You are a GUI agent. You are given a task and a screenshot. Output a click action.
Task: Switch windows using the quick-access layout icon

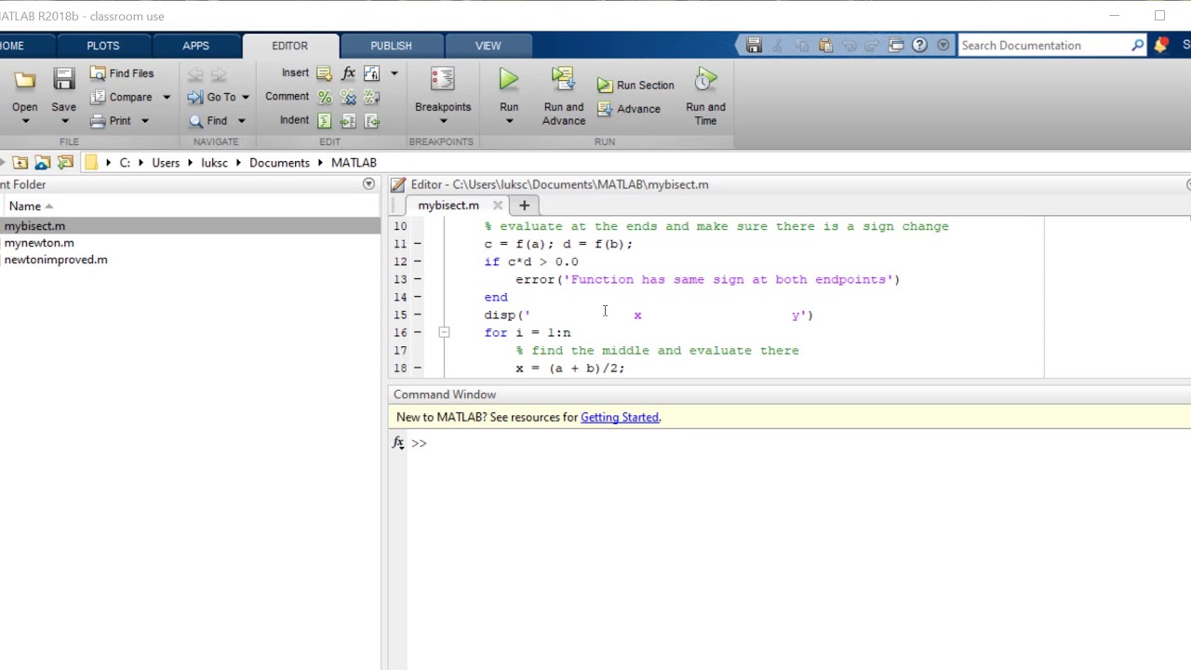[x=896, y=46]
